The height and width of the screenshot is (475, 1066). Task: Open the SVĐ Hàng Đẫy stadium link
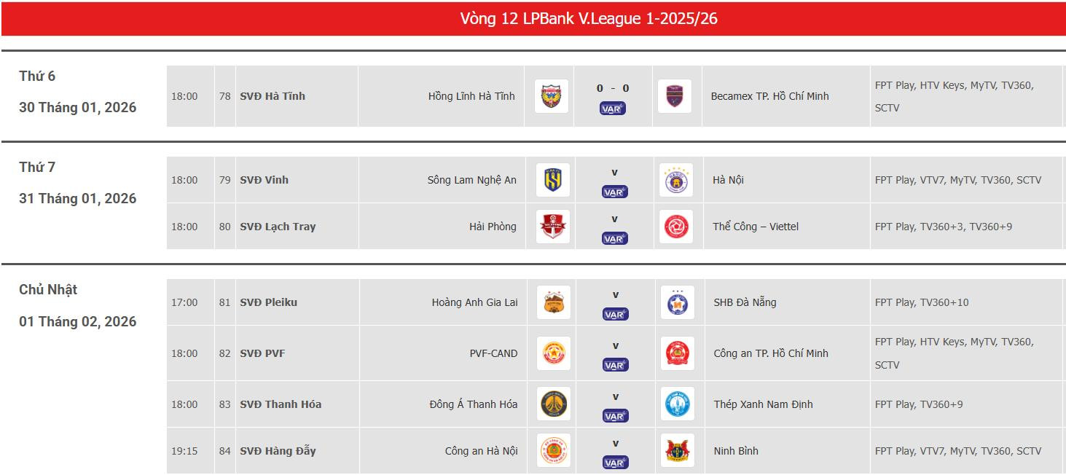pyautogui.click(x=279, y=450)
